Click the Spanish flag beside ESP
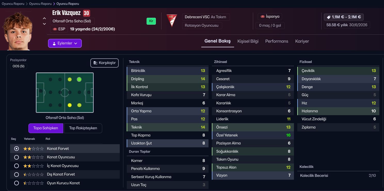Screen dimensions: 384x191 tap(55, 29)
